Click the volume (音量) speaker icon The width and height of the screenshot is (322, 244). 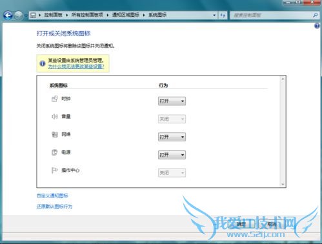[x=55, y=117]
